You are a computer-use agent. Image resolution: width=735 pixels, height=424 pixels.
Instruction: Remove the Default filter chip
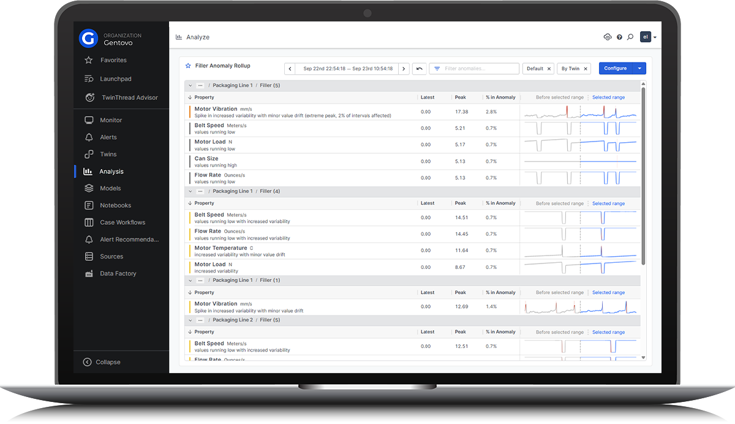click(x=549, y=69)
